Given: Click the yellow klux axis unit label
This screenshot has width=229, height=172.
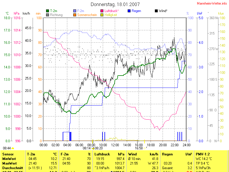Looking at the screenshot, I should coord(221,13).
